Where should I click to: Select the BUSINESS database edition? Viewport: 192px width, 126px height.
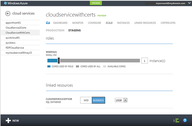[98, 100]
